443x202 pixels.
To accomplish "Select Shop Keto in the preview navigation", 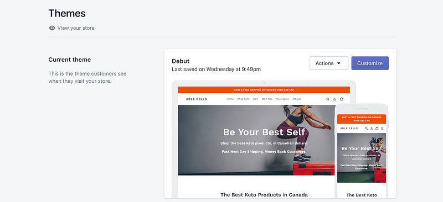I will click(x=243, y=99).
